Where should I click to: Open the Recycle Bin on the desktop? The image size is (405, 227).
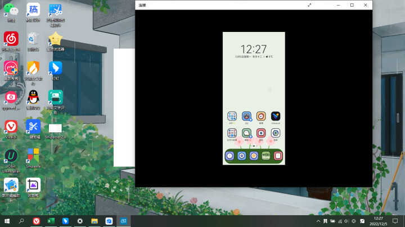click(33, 41)
